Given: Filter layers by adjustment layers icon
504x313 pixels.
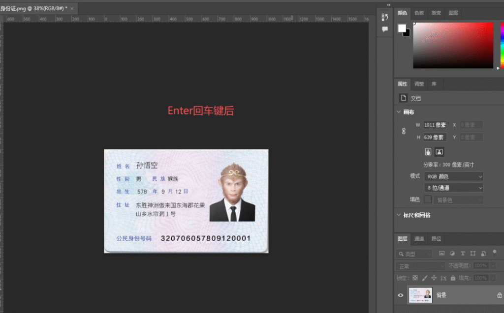Looking at the screenshot, I should [452, 253].
